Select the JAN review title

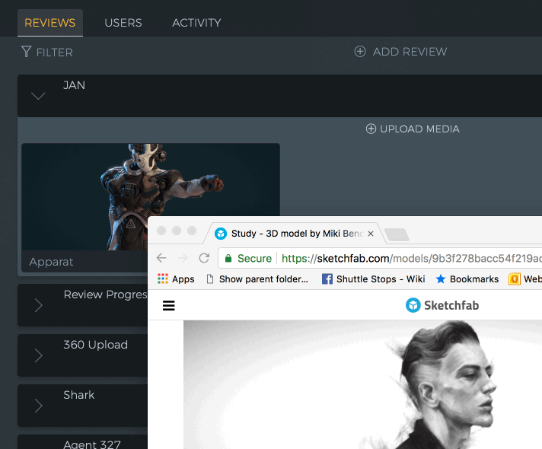(74, 85)
